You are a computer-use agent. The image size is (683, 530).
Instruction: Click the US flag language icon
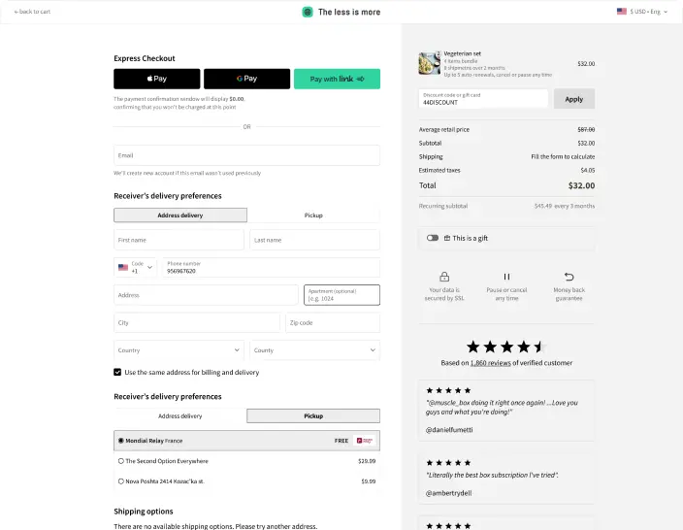pos(621,12)
